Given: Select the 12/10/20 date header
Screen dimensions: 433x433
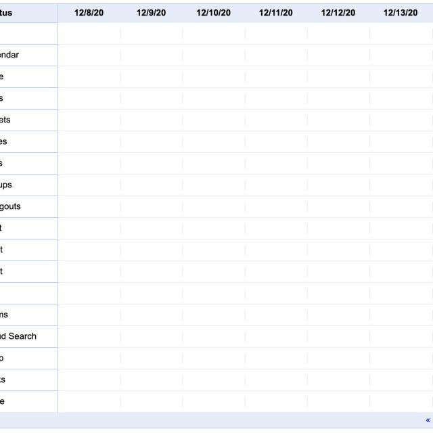Looking at the screenshot, I should [213, 13].
